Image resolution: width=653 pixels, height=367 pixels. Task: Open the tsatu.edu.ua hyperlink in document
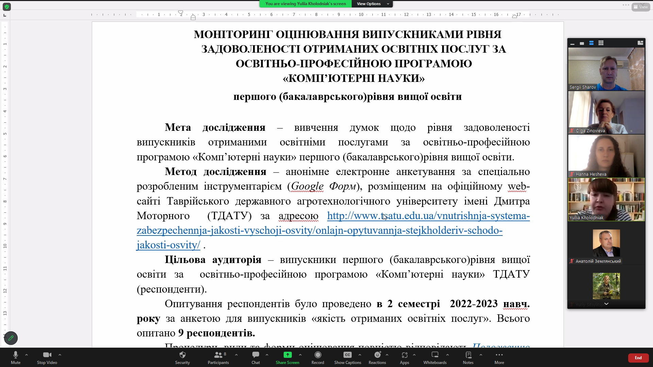click(x=428, y=216)
